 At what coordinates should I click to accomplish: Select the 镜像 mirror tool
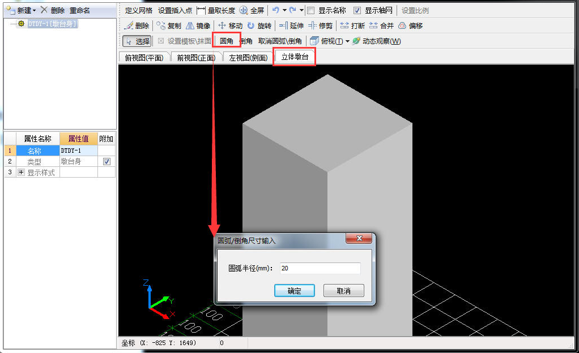tap(198, 25)
